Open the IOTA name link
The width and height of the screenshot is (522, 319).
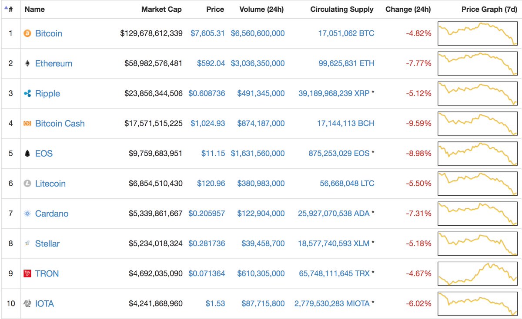[x=44, y=303]
